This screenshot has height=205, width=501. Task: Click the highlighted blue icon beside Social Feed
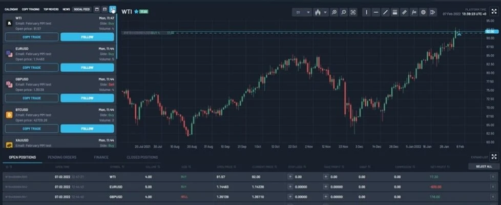point(113,9)
